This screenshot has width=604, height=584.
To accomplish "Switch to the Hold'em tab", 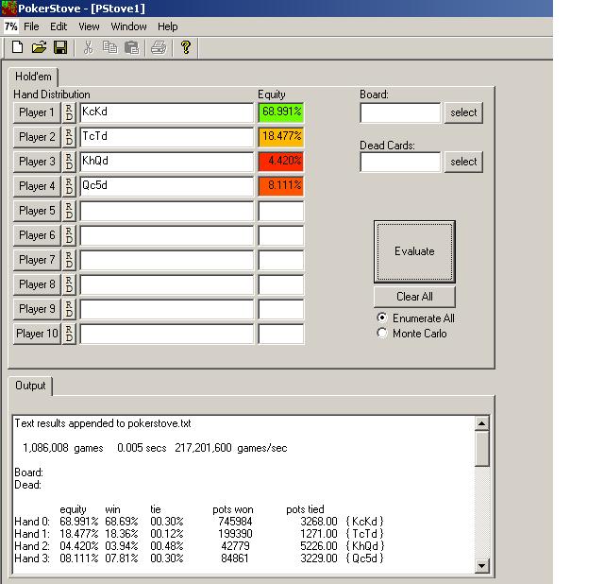I will (x=33, y=77).
